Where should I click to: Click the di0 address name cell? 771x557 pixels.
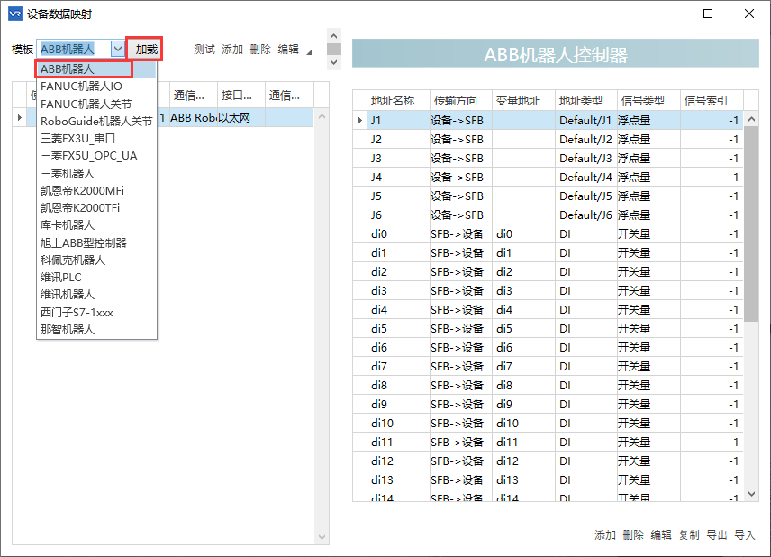tap(399, 233)
